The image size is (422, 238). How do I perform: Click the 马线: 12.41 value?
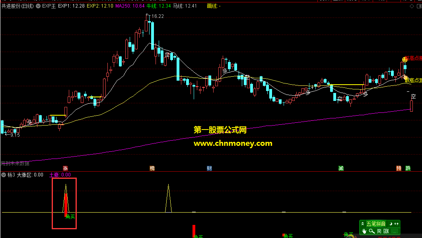[185, 6]
